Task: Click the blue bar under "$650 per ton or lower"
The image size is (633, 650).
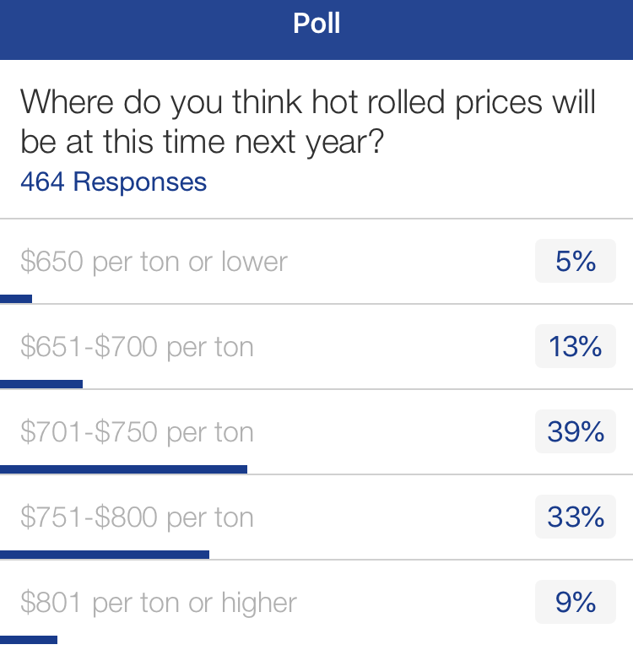Action: (x=16, y=299)
